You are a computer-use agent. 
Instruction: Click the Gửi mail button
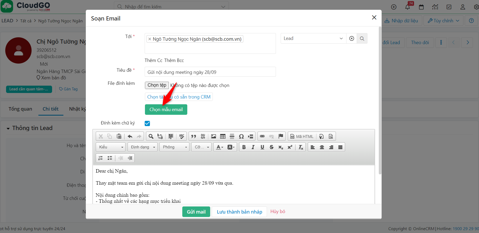[196, 212]
